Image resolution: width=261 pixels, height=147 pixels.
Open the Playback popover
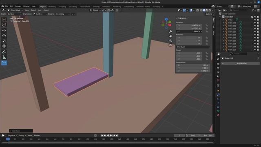click(x=12, y=136)
